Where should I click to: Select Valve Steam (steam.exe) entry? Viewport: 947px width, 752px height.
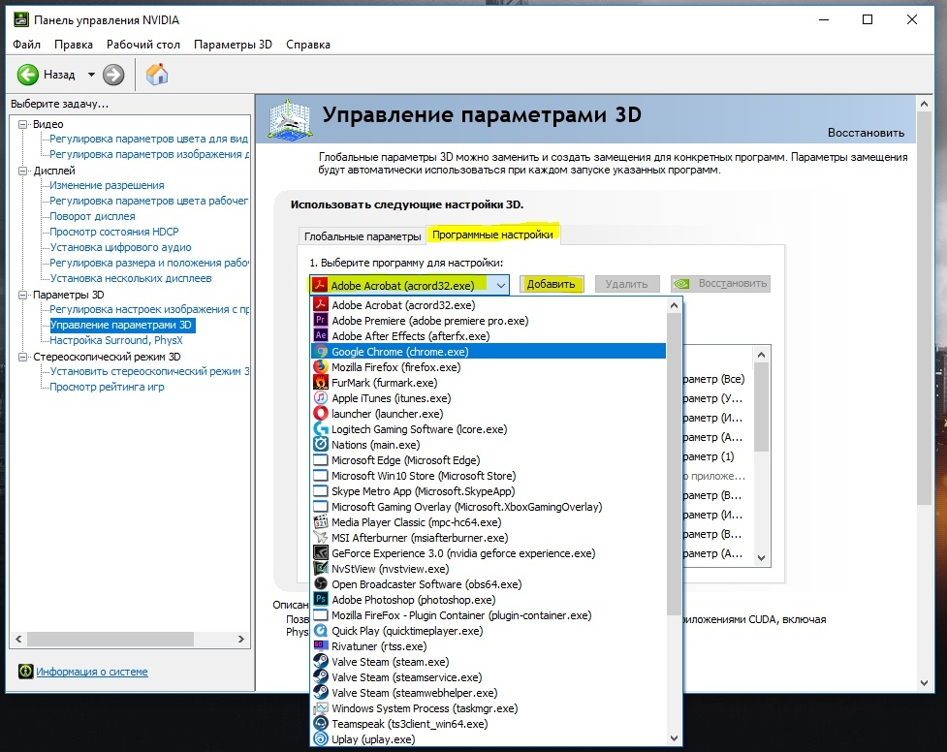pos(489,662)
